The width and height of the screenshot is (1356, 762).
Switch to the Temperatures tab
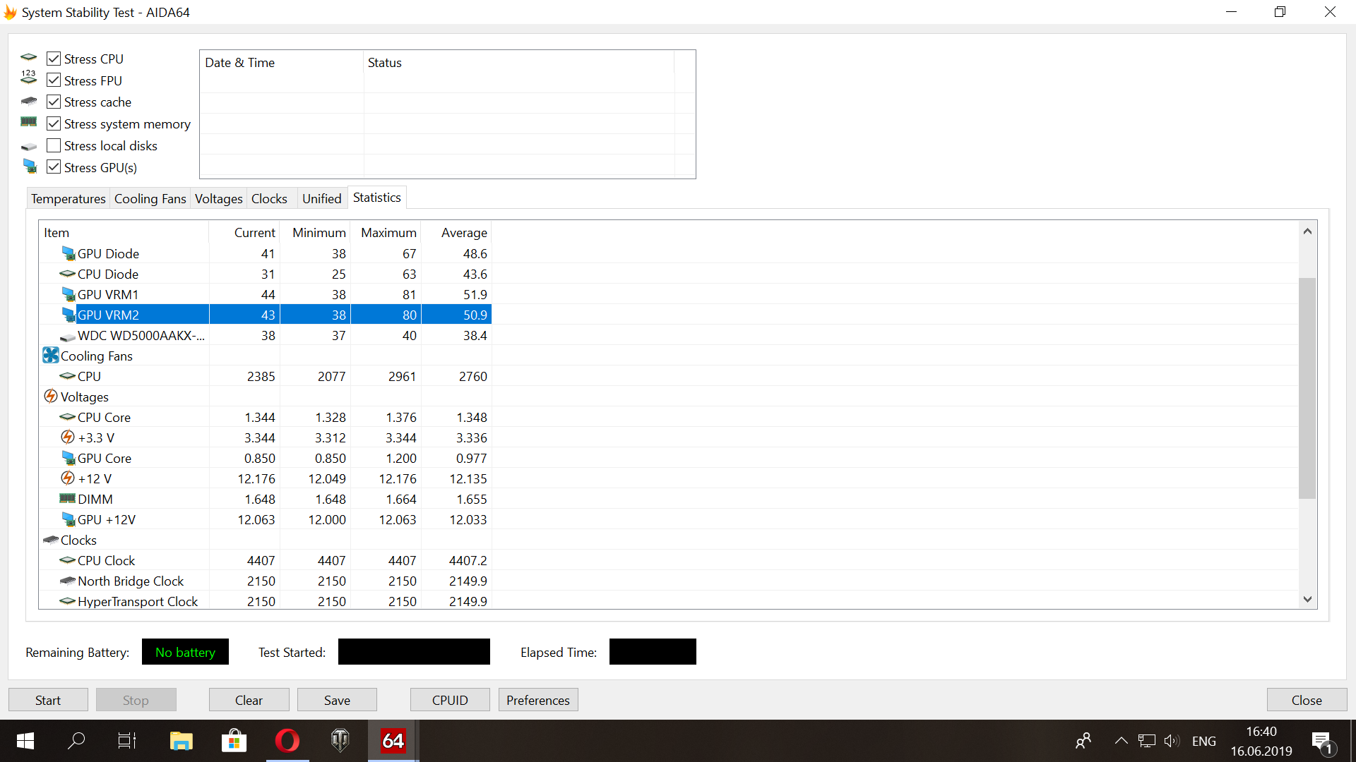[x=68, y=199]
